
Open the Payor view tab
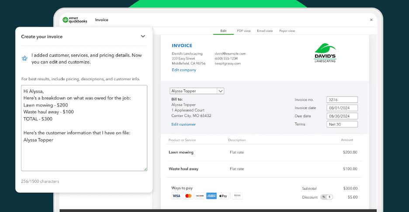click(x=287, y=31)
